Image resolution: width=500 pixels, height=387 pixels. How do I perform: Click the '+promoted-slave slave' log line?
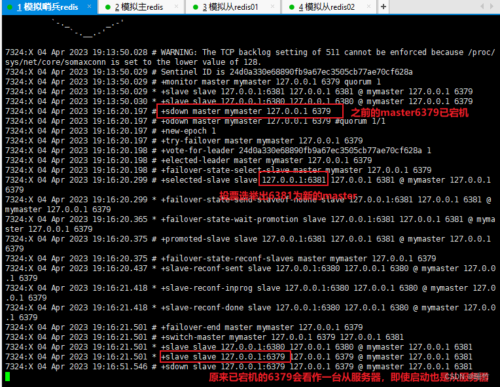pos(248,244)
